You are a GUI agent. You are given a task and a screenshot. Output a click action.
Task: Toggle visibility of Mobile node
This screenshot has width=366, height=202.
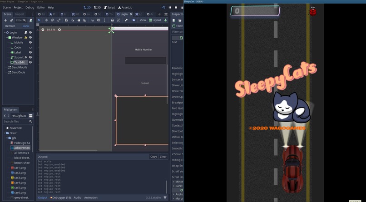(30, 43)
